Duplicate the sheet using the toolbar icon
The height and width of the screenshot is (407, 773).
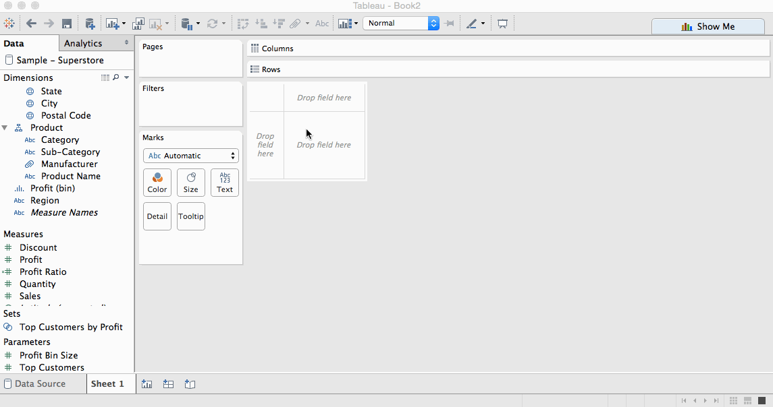pyautogui.click(x=138, y=24)
